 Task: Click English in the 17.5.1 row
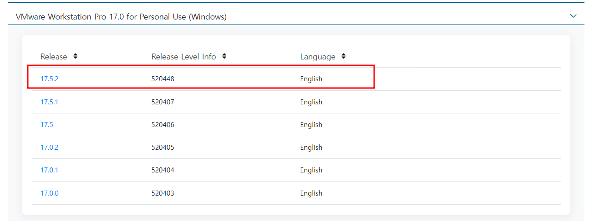click(x=311, y=102)
